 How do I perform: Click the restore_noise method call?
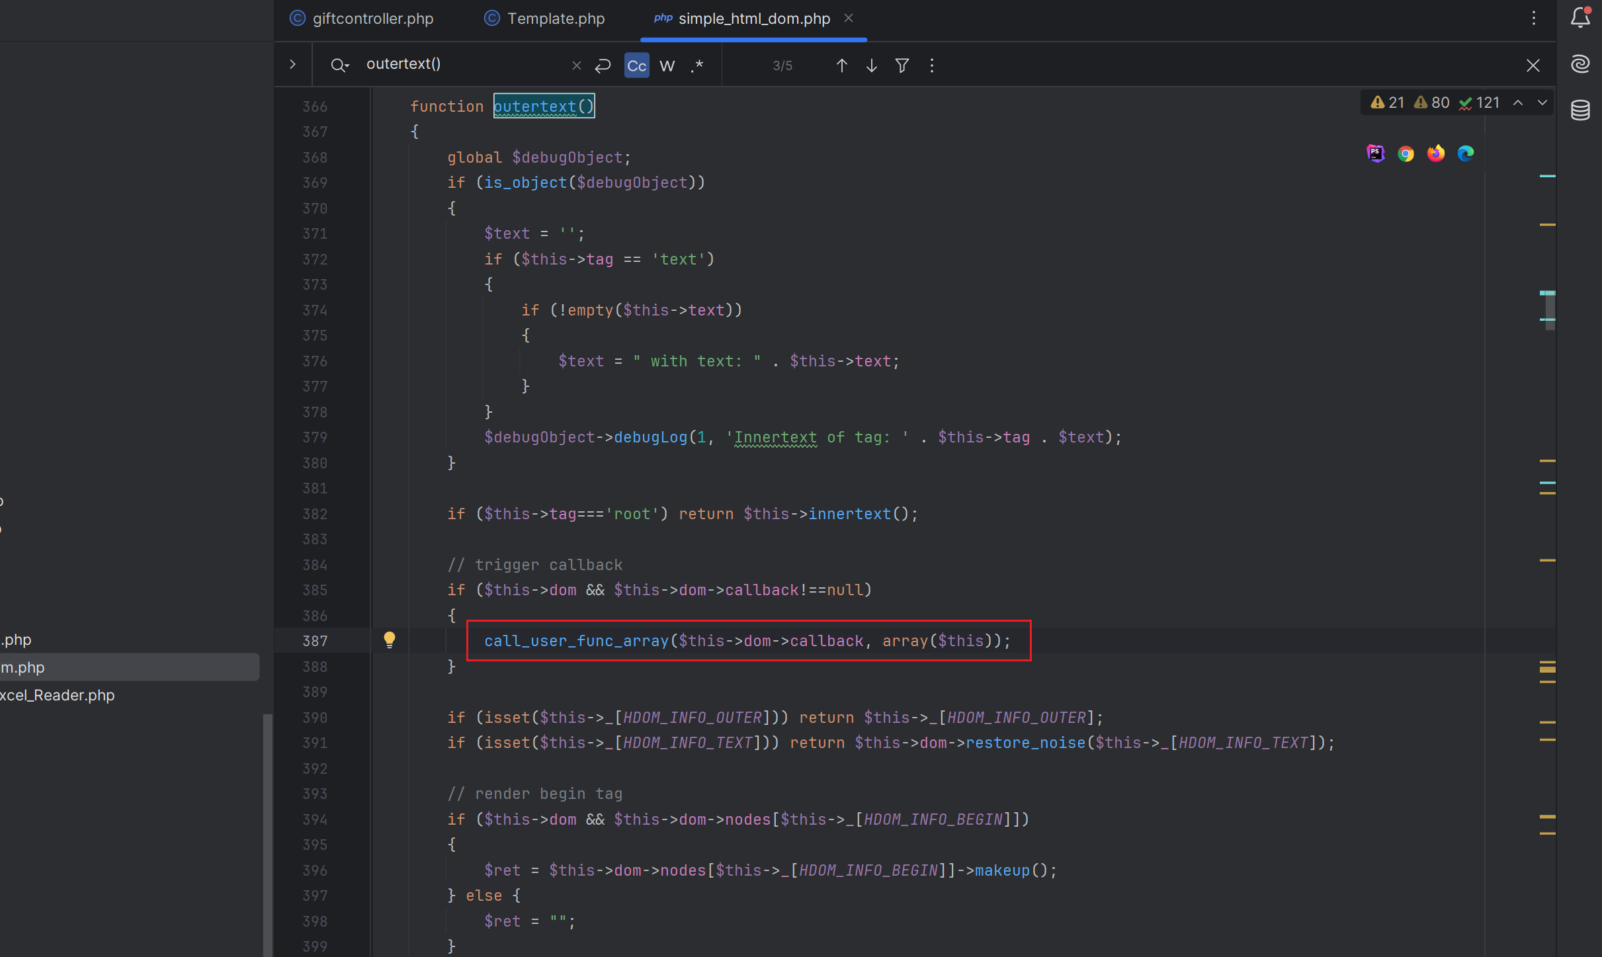tap(1025, 743)
